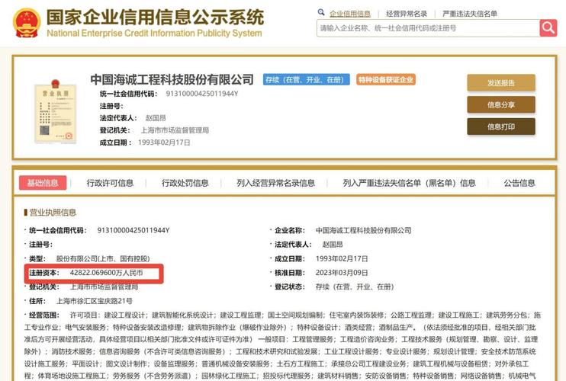Switch to the 行政许可信息 tab
566x381 pixels.
click(110, 183)
